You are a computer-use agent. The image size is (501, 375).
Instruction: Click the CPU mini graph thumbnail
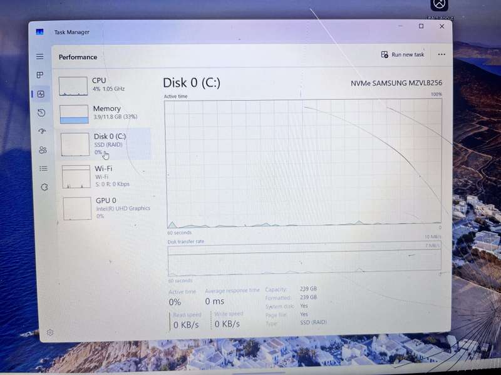click(x=73, y=86)
